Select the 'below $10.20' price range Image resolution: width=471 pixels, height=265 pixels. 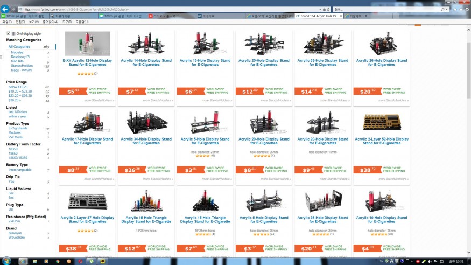click(18, 87)
